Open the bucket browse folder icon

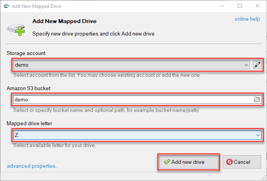[257, 99]
